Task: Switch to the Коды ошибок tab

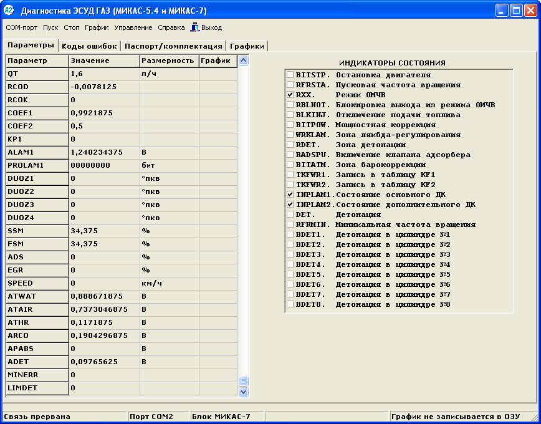Action: pos(90,46)
